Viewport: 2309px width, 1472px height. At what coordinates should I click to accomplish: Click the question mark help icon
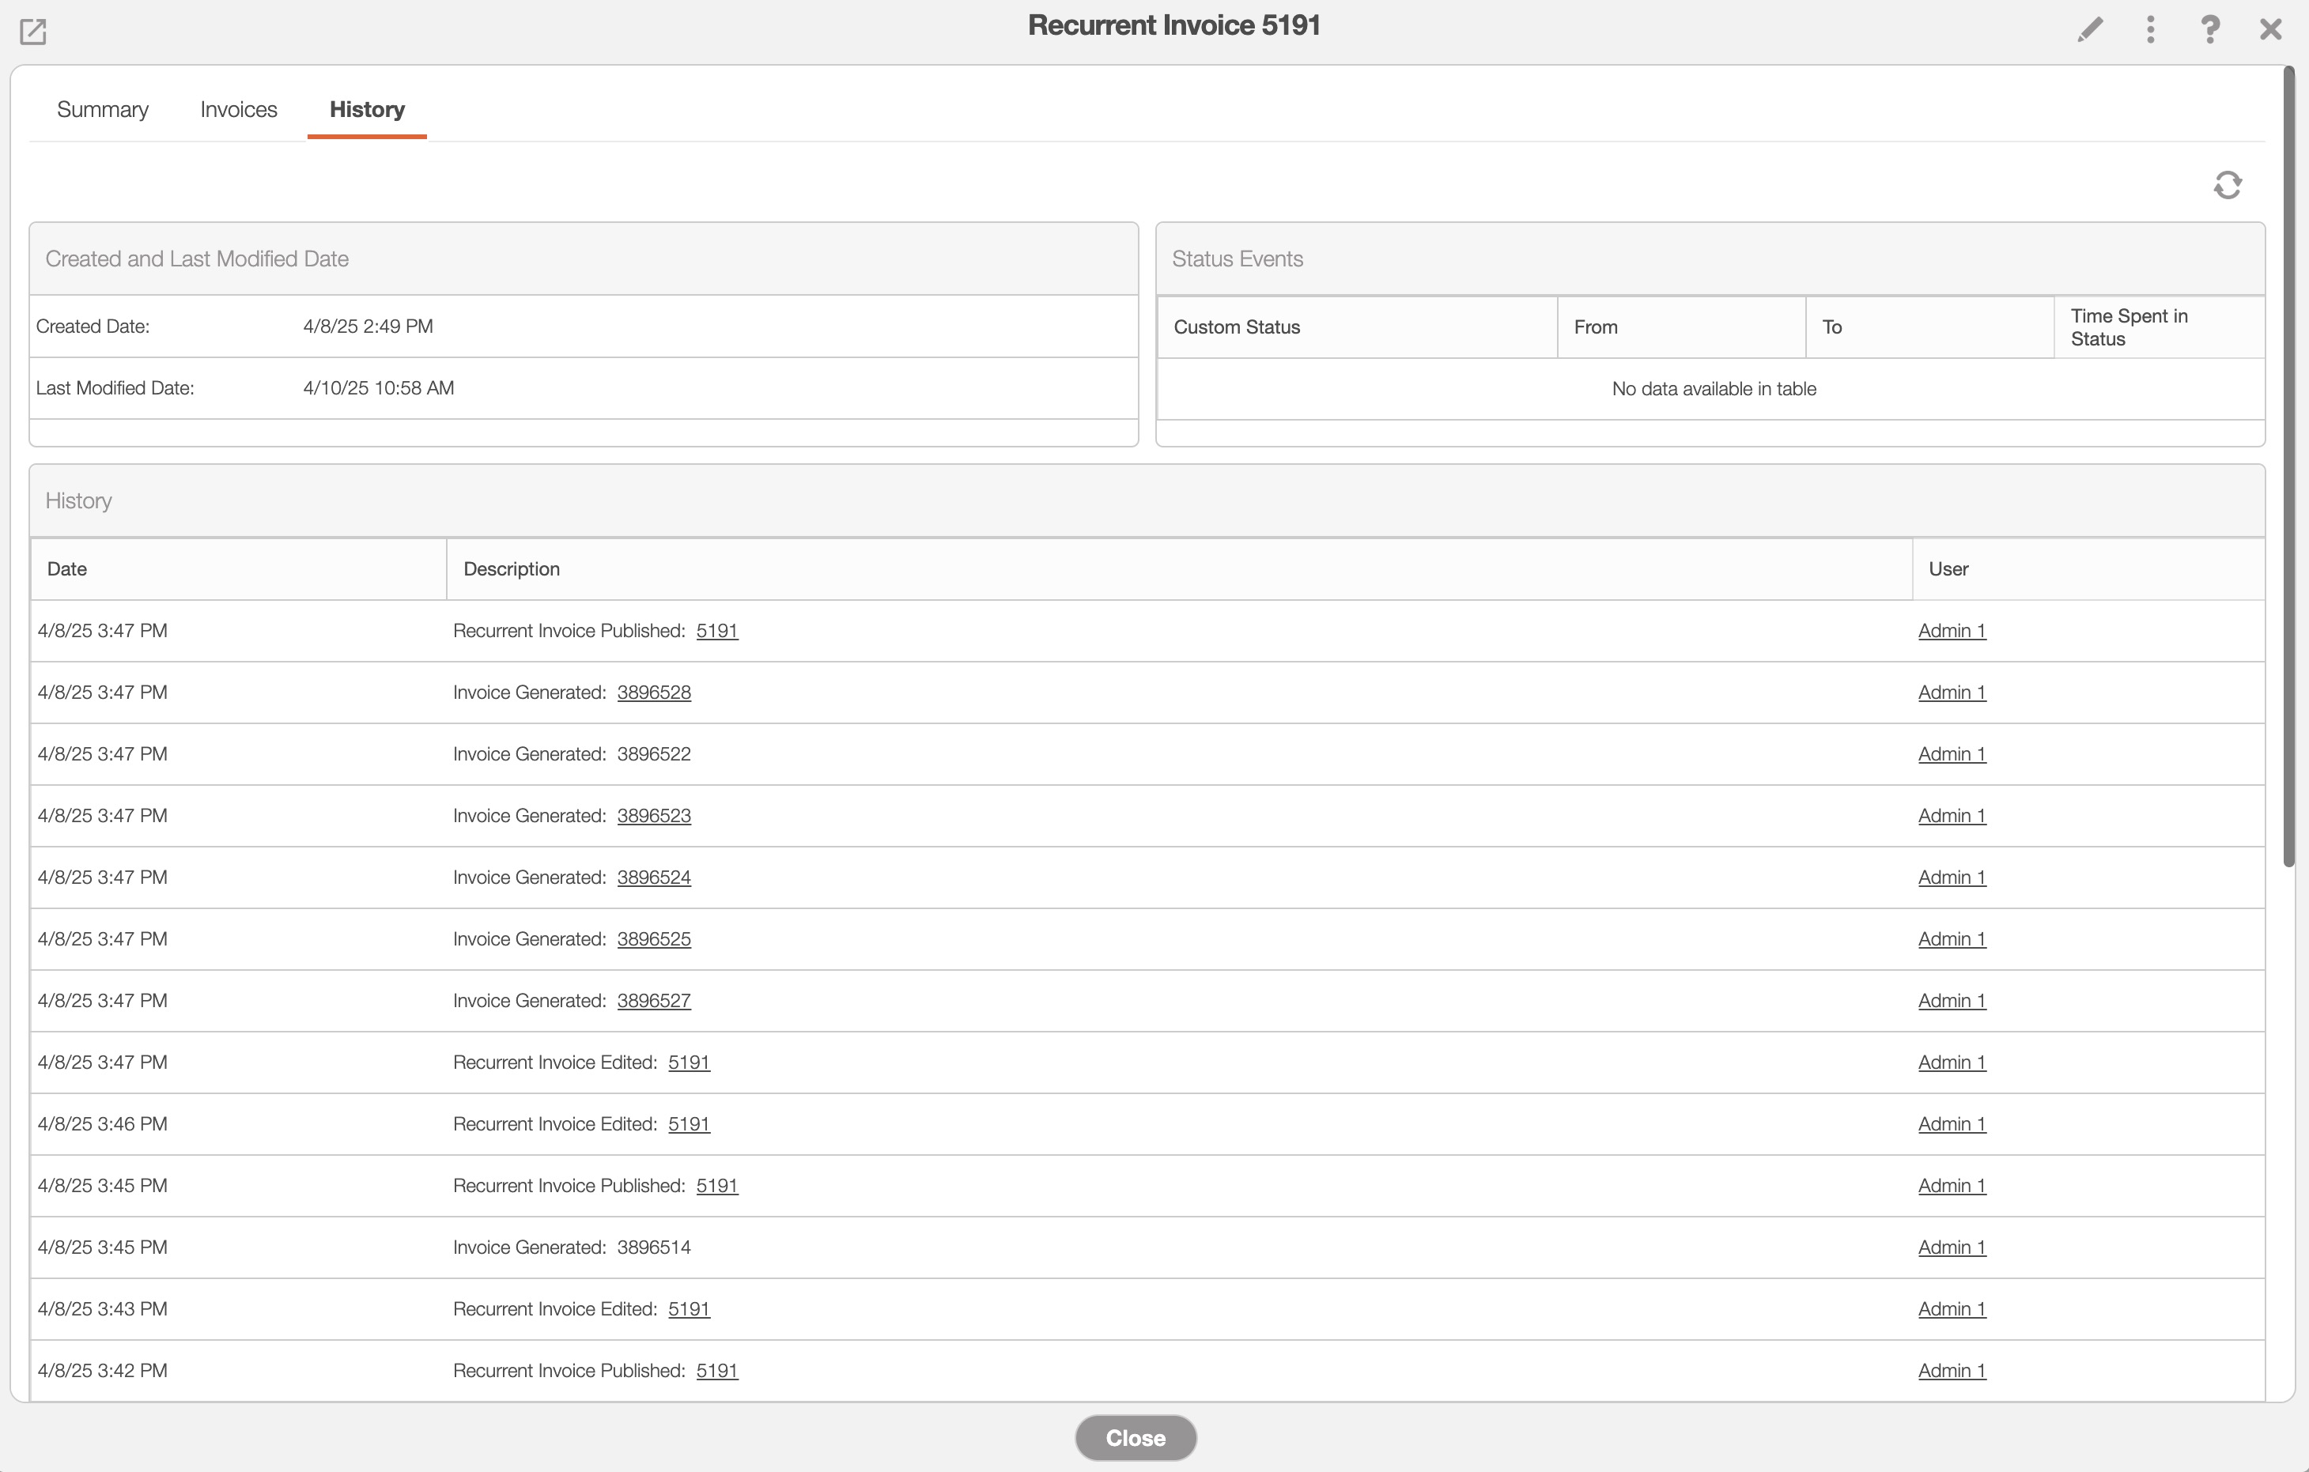(x=2210, y=30)
